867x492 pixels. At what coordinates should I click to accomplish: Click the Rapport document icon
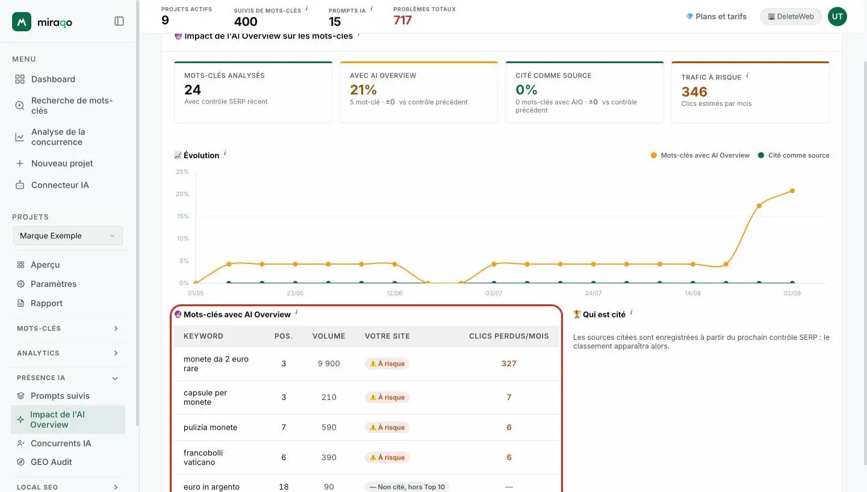point(20,303)
